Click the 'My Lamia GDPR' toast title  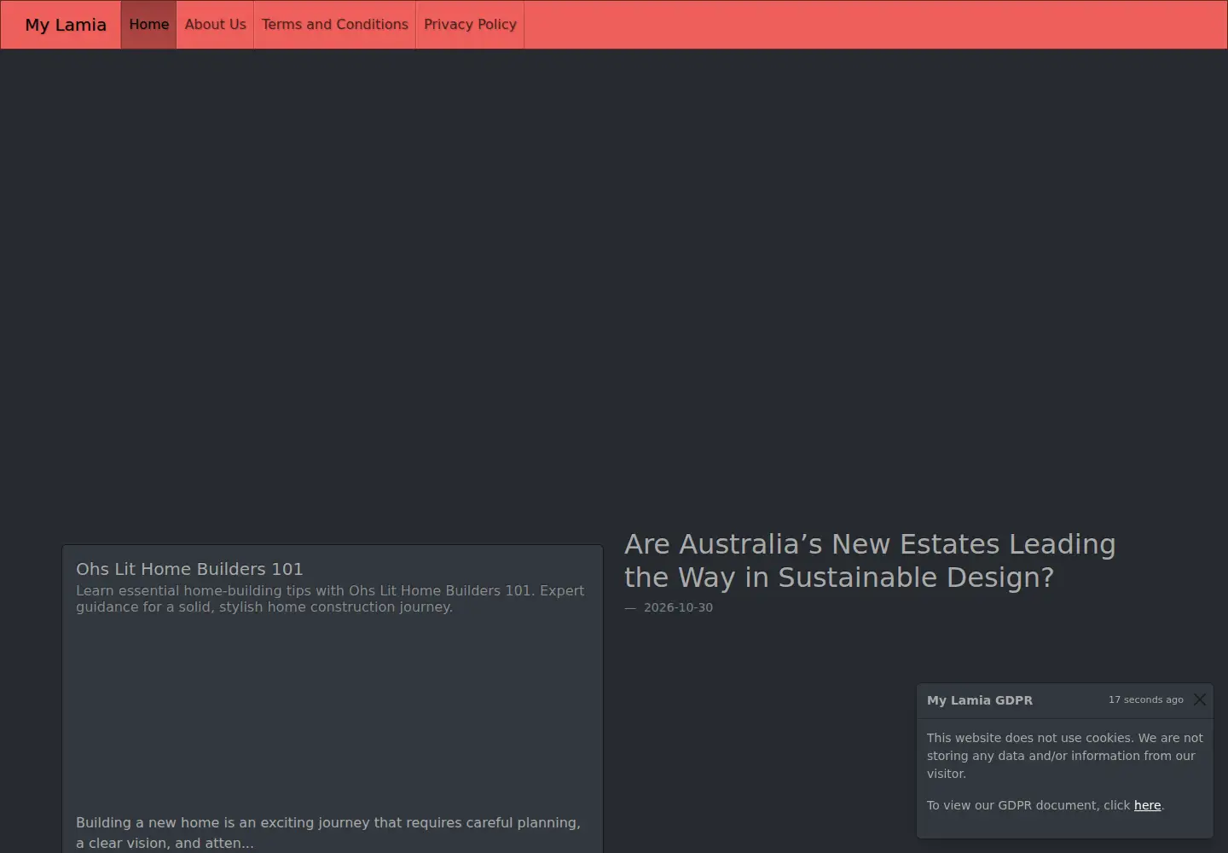tap(980, 700)
